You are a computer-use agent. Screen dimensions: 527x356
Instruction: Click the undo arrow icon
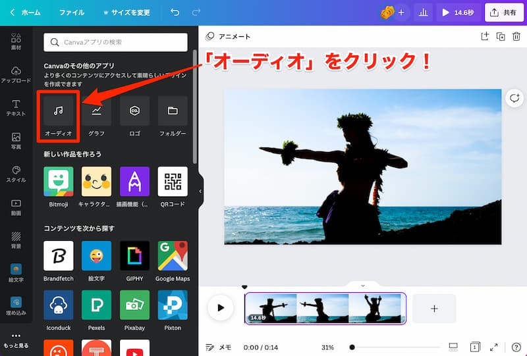174,13
